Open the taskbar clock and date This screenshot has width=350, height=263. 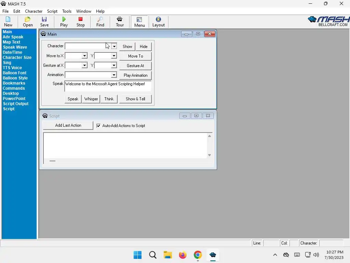coord(334,255)
